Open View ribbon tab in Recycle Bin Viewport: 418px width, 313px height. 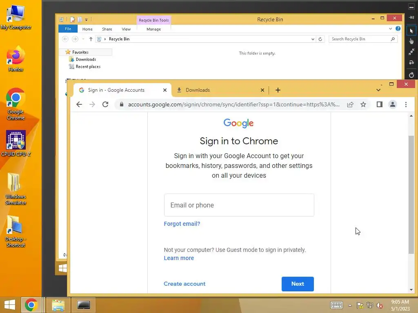[126, 29]
